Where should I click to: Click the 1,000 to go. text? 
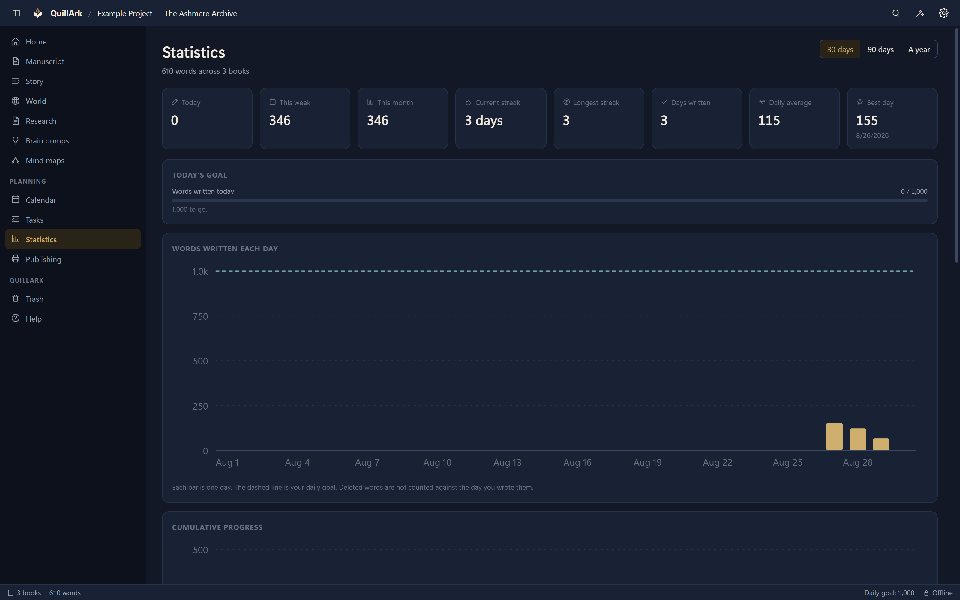(x=190, y=209)
